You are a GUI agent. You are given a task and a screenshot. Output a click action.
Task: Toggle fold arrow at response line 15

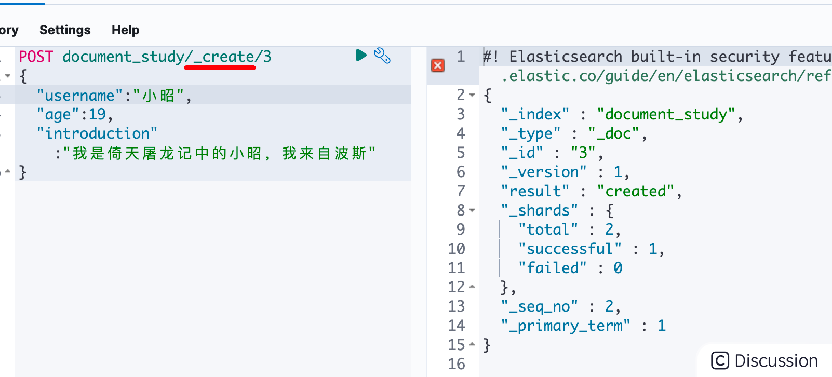coord(472,344)
